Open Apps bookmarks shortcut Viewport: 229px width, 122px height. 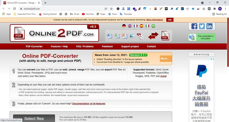pyautogui.click(x=7, y=14)
